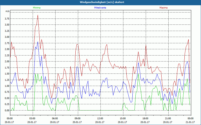Click the 3,50 y-axis value

(x=7, y=25)
